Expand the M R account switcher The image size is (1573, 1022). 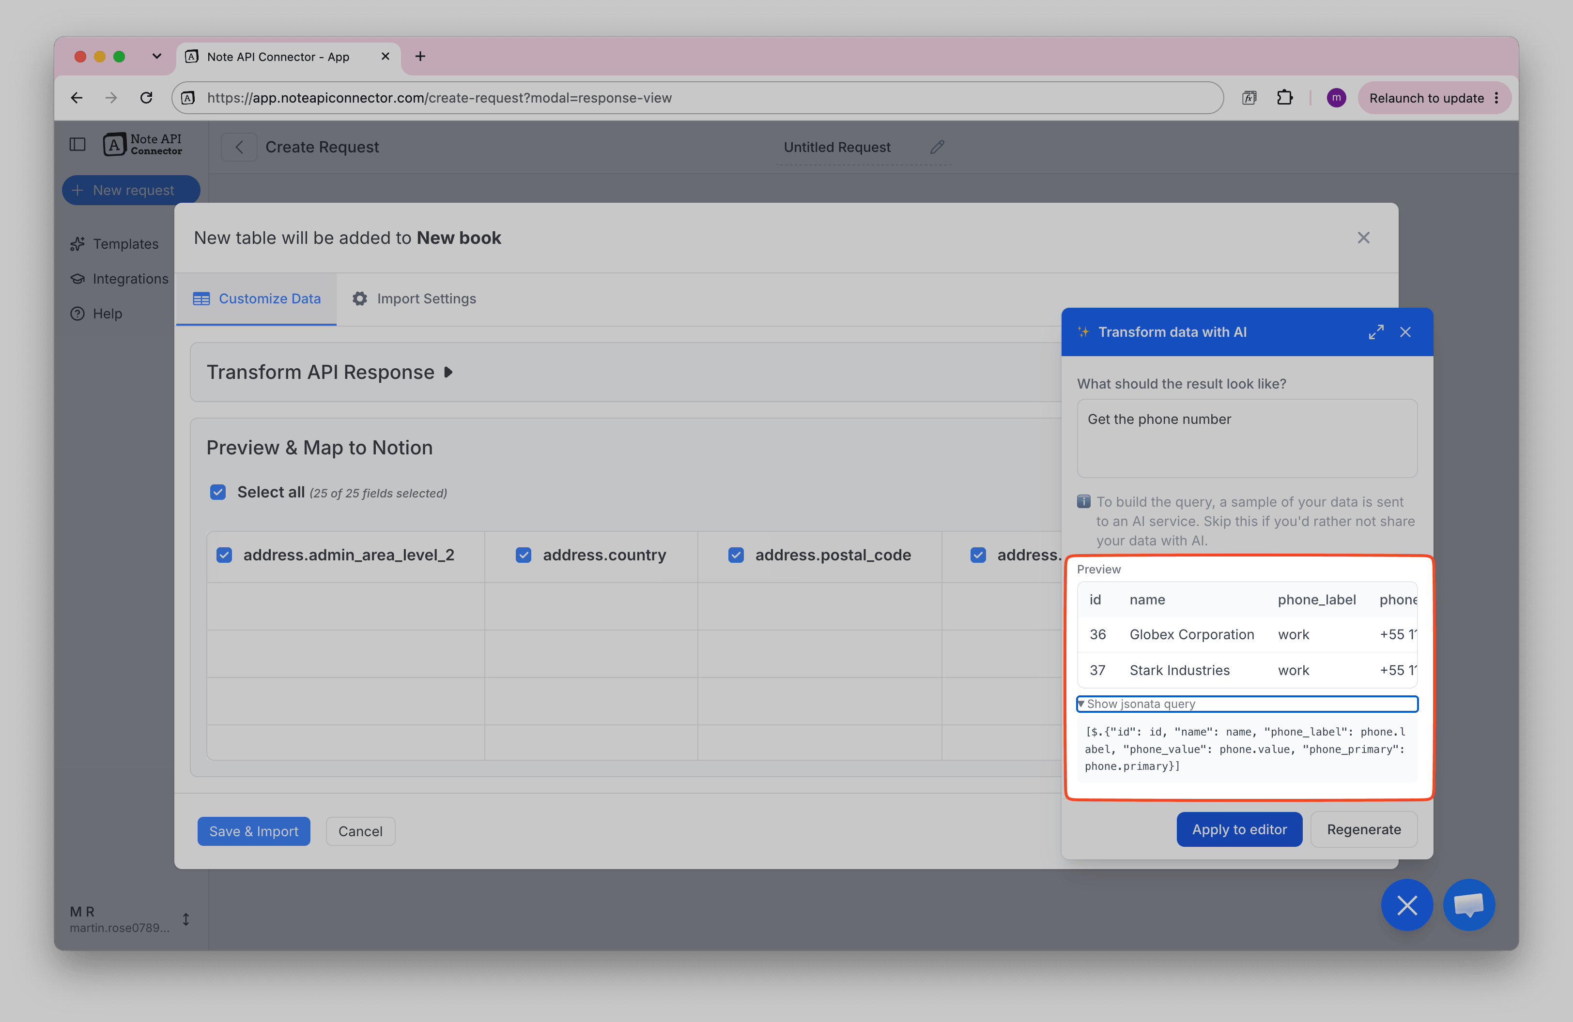point(185,919)
